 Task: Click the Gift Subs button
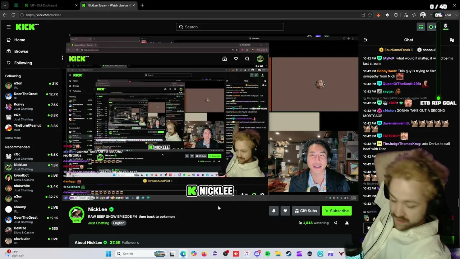click(306, 211)
